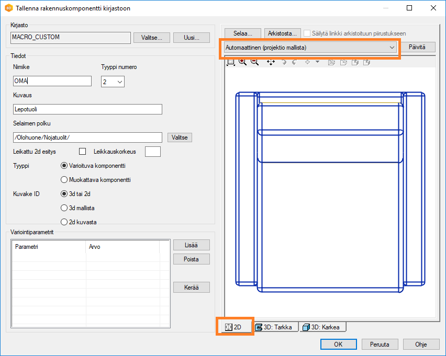
Task: Click the zoom in magnifier icon
Action: tap(243, 62)
